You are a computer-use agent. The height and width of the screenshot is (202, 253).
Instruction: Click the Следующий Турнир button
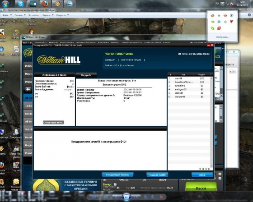(117, 175)
